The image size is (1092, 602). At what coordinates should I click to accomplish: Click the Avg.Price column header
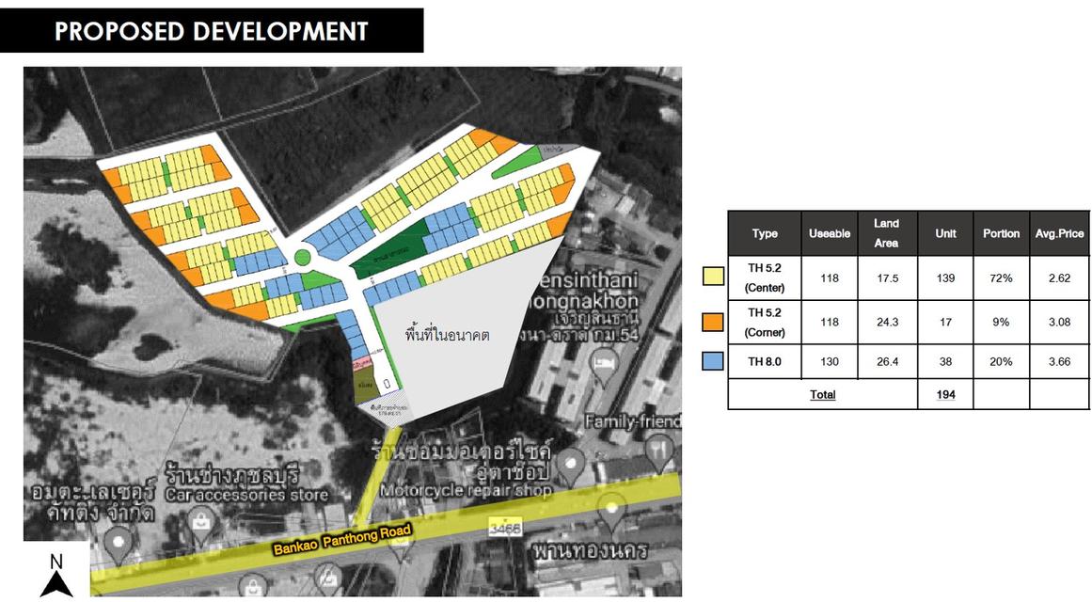1059,233
